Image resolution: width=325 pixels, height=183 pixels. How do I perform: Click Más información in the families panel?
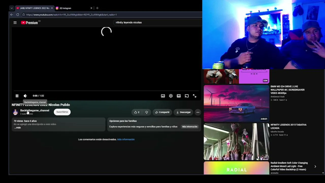(190, 127)
